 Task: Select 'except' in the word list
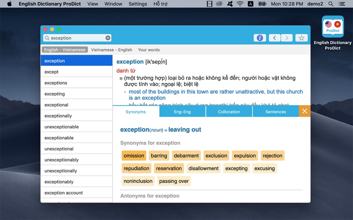pyautogui.click(x=77, y=71)
